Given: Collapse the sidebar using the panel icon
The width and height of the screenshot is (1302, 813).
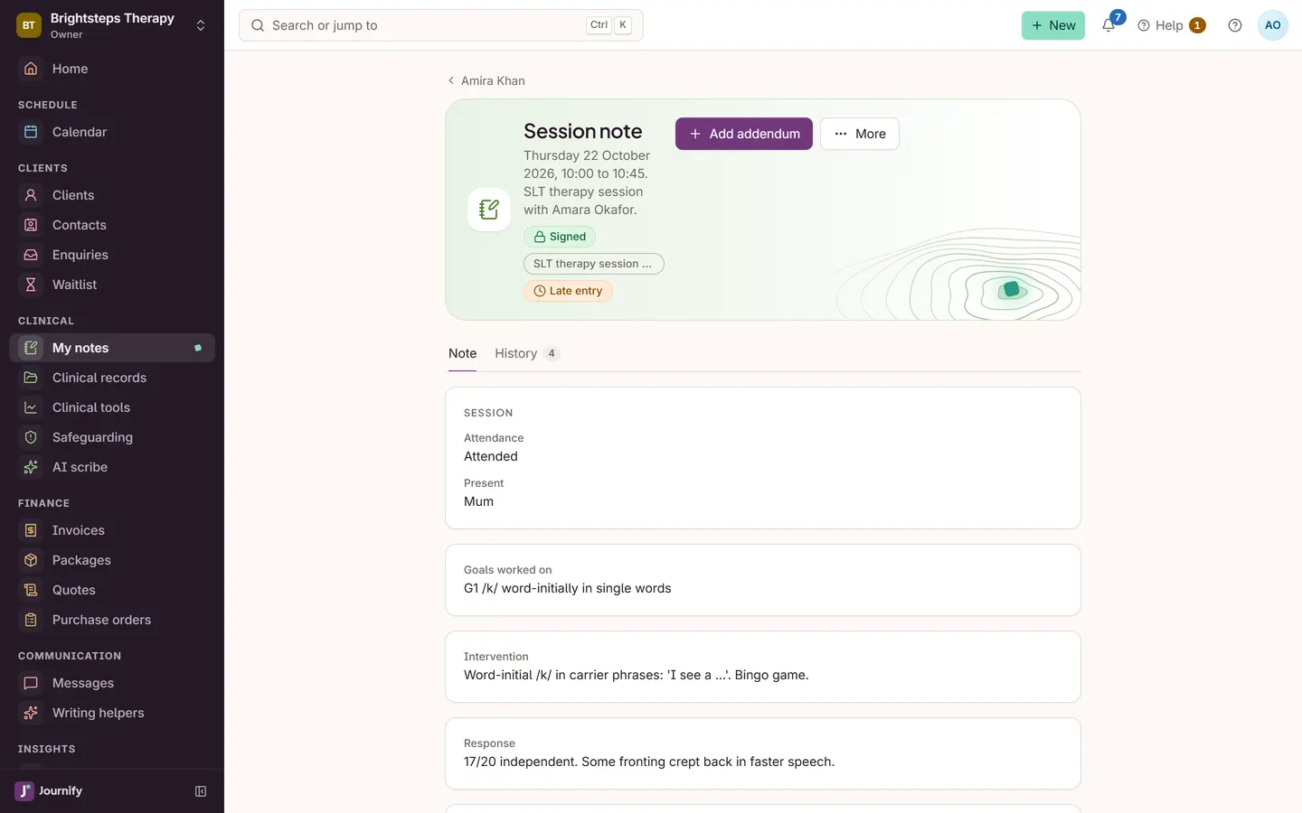Looking at the screenshot, I should point(201,791).
